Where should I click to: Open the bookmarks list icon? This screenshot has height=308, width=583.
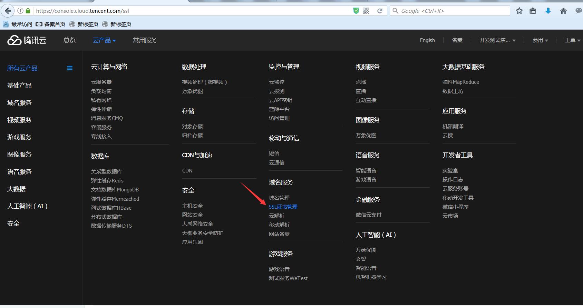pos(533,11)
